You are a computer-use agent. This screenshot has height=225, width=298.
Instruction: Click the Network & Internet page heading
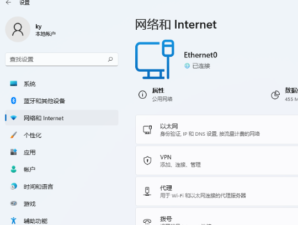(x=176, y=24)
